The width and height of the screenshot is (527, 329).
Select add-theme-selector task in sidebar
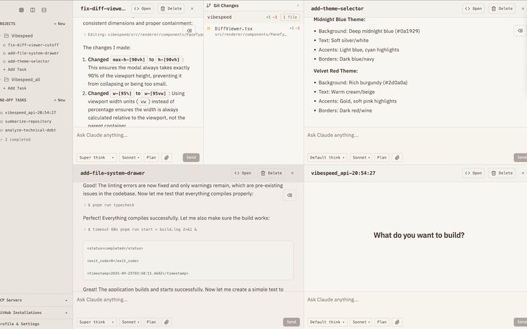tap(28, 61)
